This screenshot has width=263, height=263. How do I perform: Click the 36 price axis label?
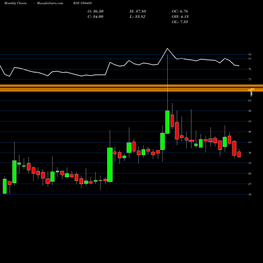(x=250, y=153)
